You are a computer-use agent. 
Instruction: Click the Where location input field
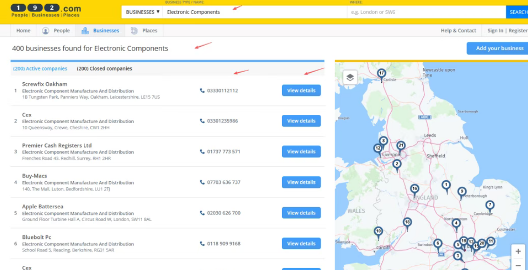coord(426,12)
